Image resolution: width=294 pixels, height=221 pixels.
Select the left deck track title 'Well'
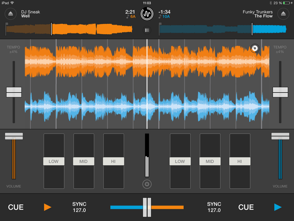point(26,16)
